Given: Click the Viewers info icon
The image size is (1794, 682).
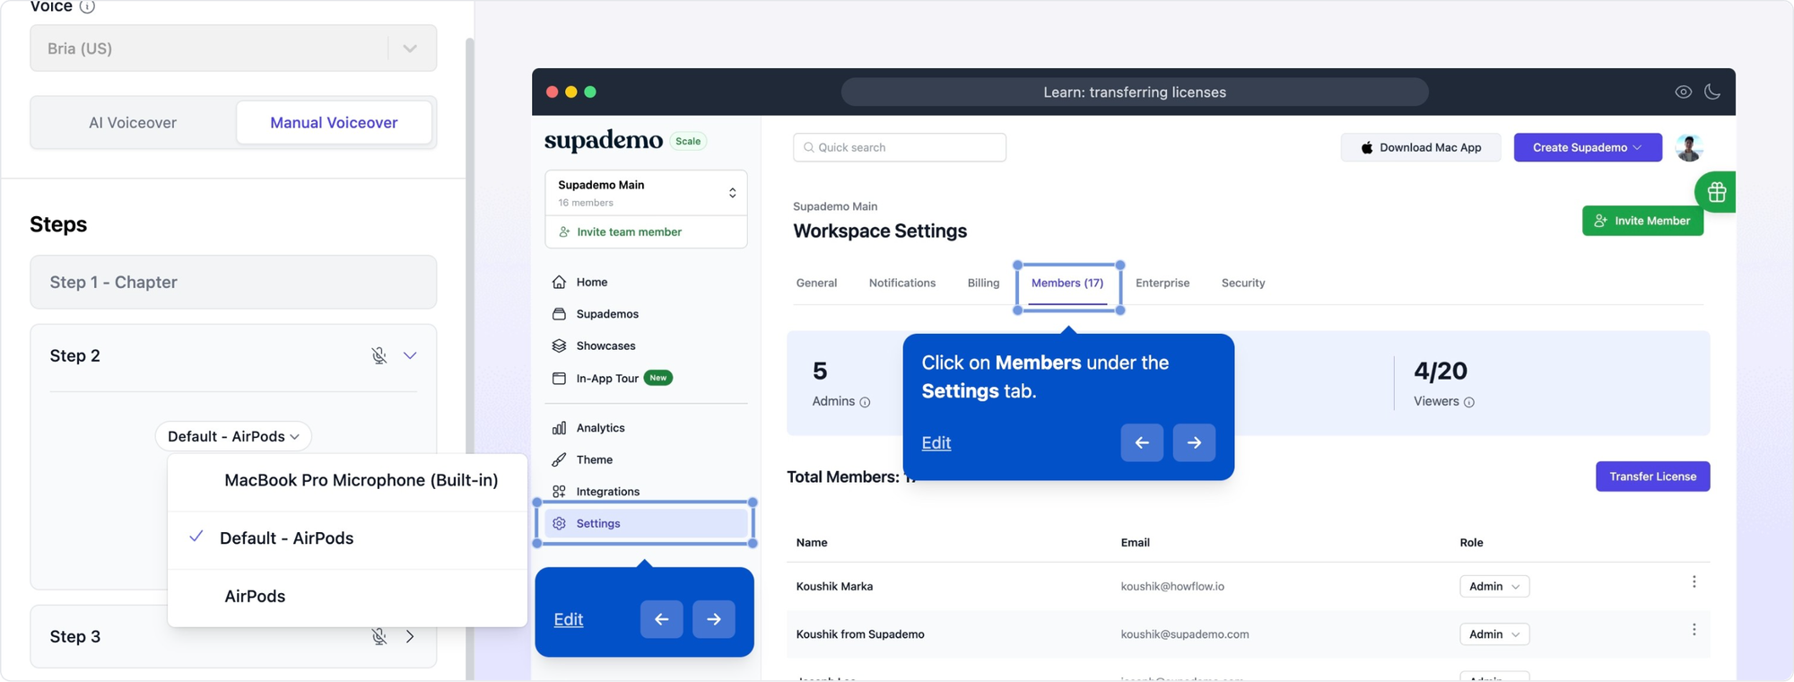Looking at the screenshot, I should [1469, 402].
